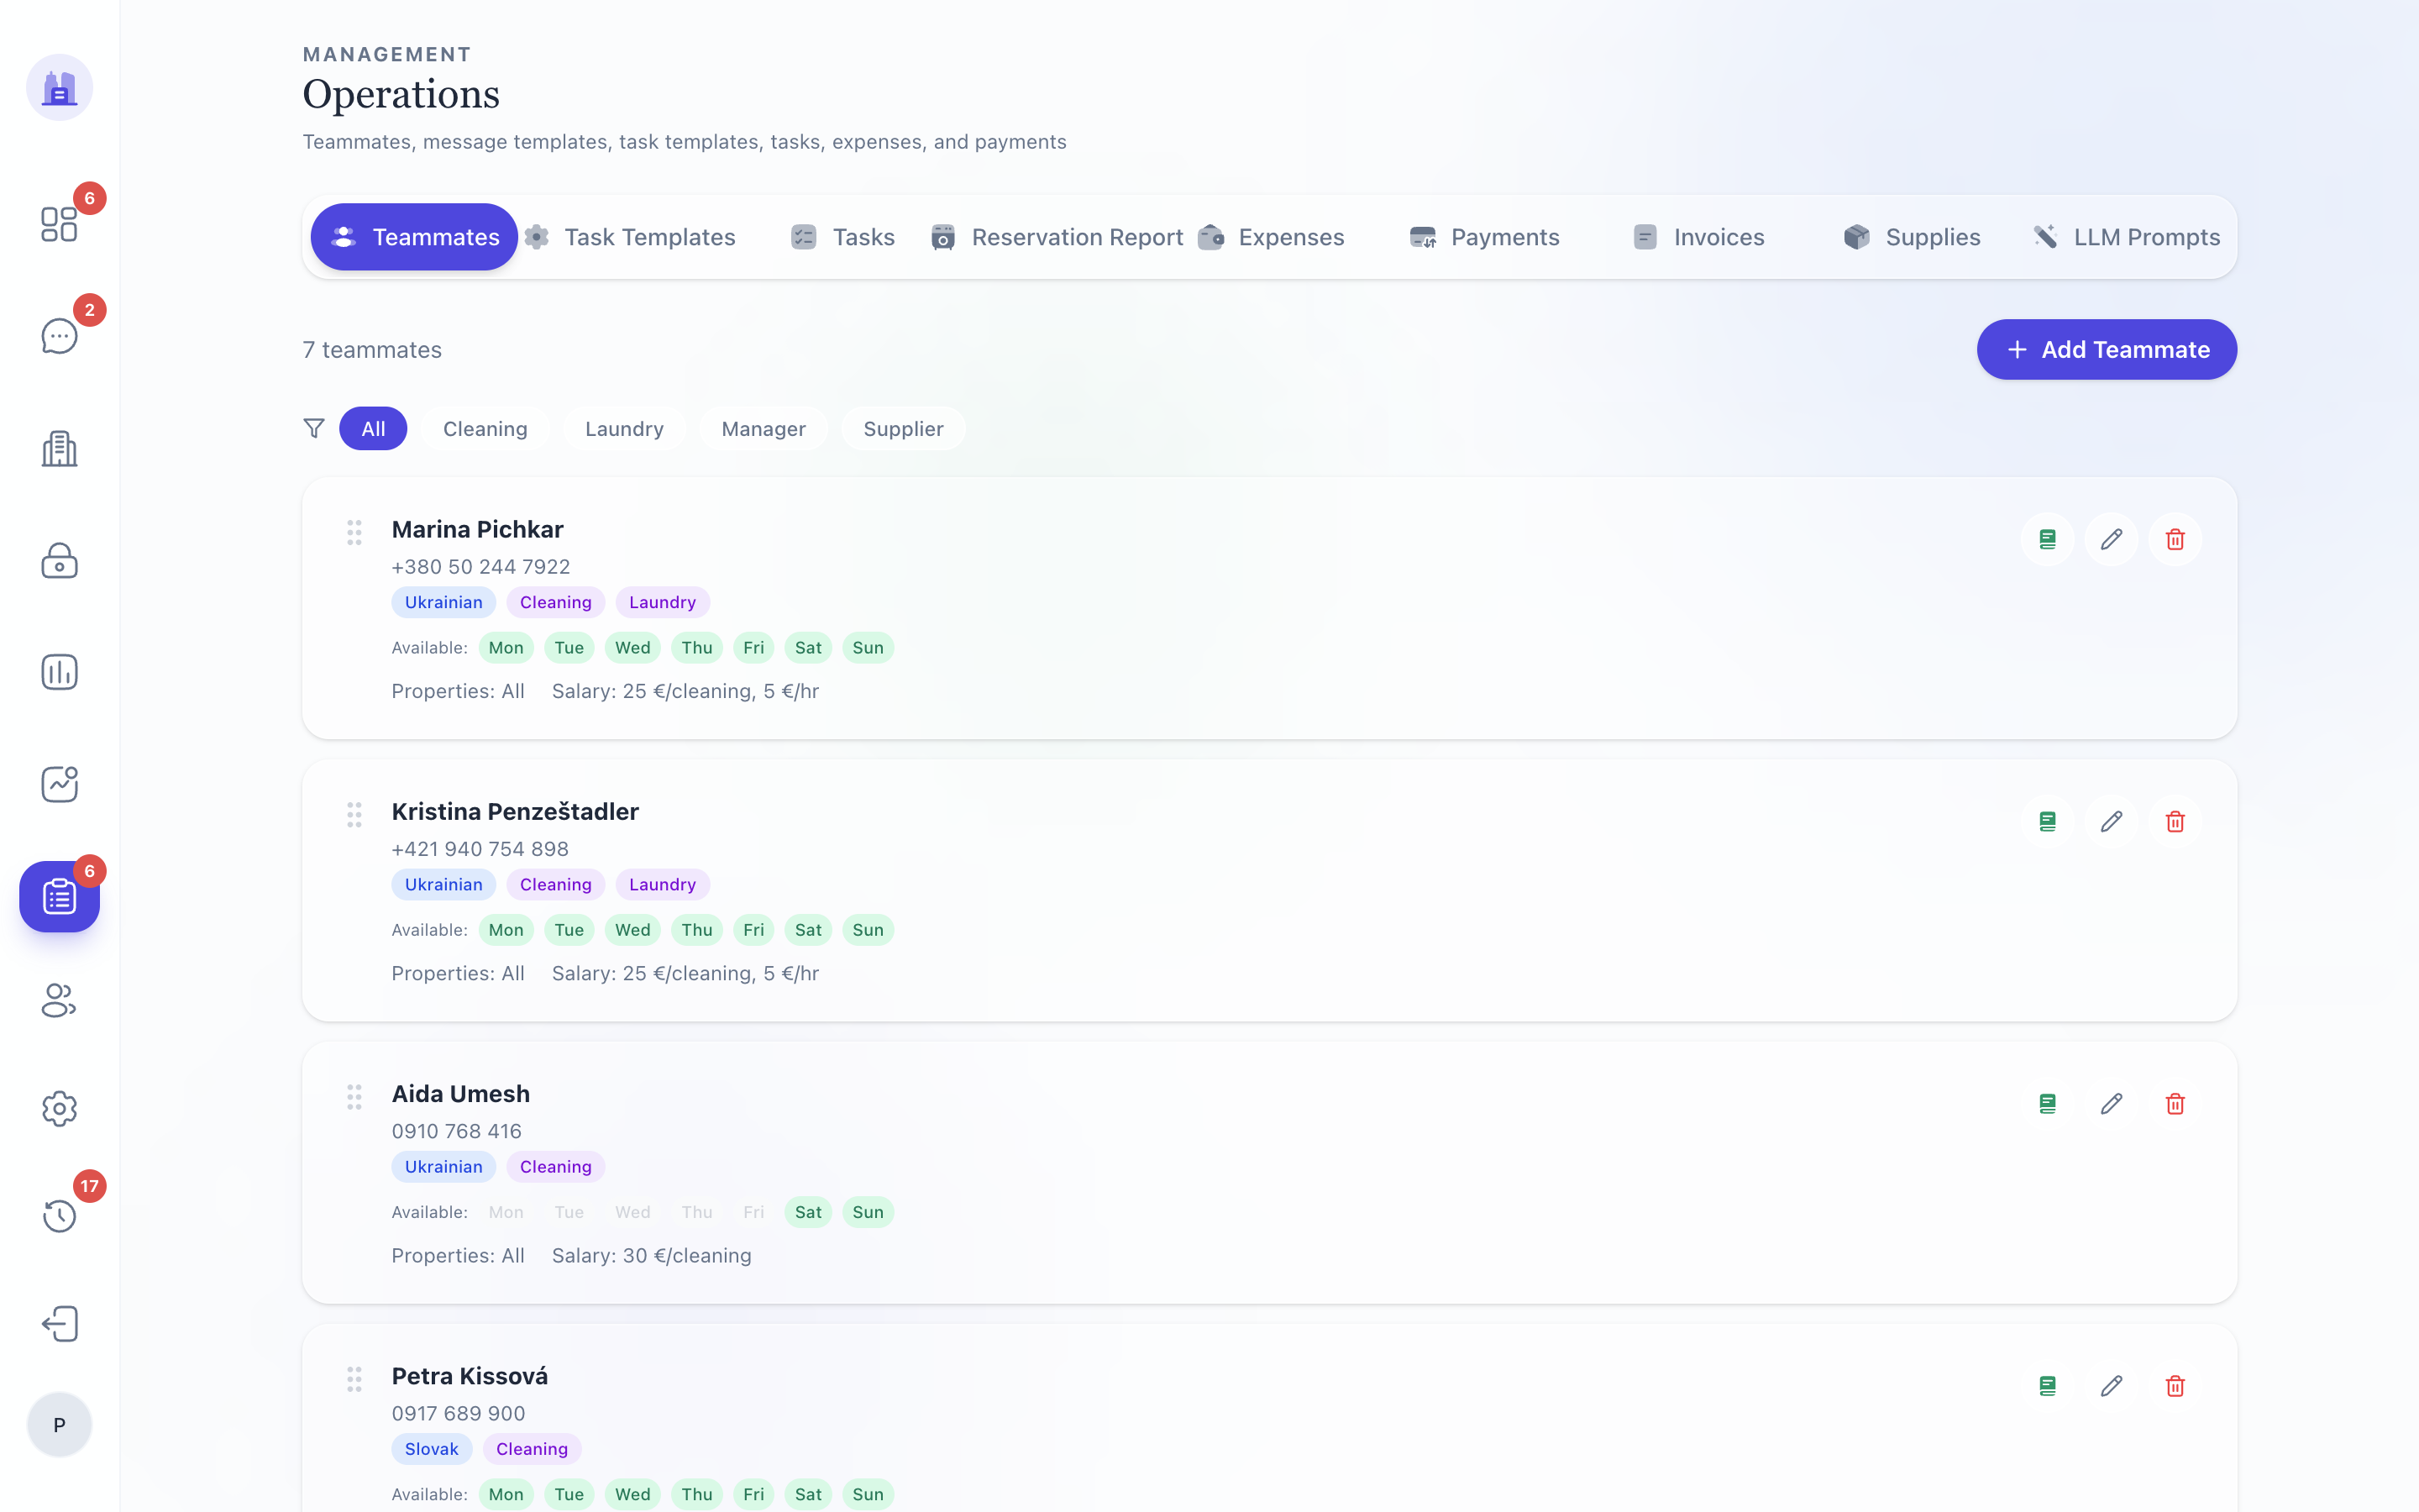
Task: Open the LLM Prompts tab
Action: [2126, 237]
